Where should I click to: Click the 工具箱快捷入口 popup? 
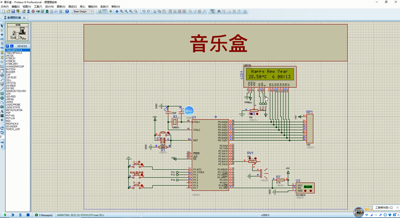(384, 207)
